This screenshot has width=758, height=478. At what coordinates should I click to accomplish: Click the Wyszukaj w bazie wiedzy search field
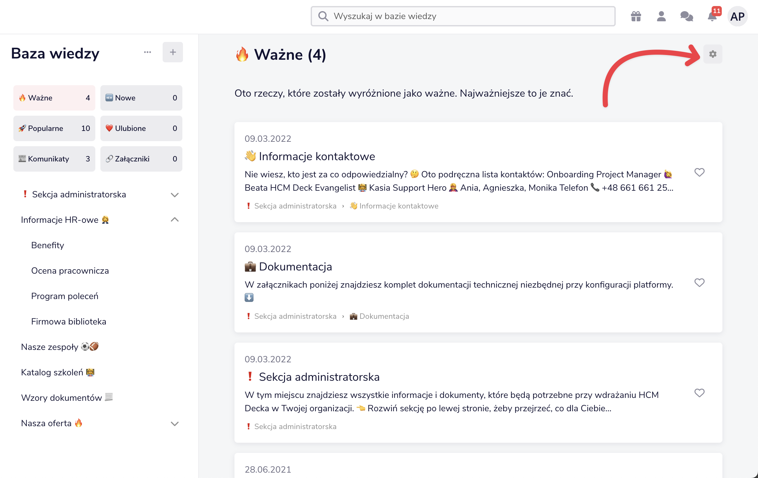pyautogui.click(x=463, y=16)
